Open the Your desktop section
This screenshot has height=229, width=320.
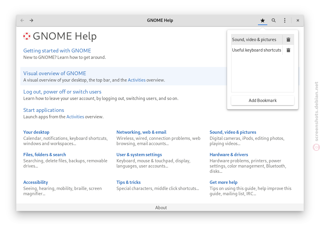[x=36, y=132]
